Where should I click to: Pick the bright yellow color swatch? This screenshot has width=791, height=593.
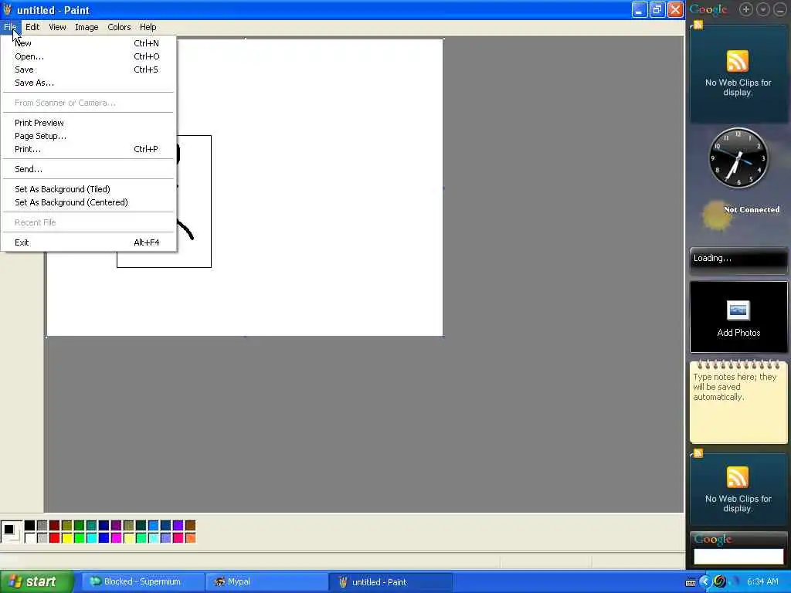pos(67,538)
